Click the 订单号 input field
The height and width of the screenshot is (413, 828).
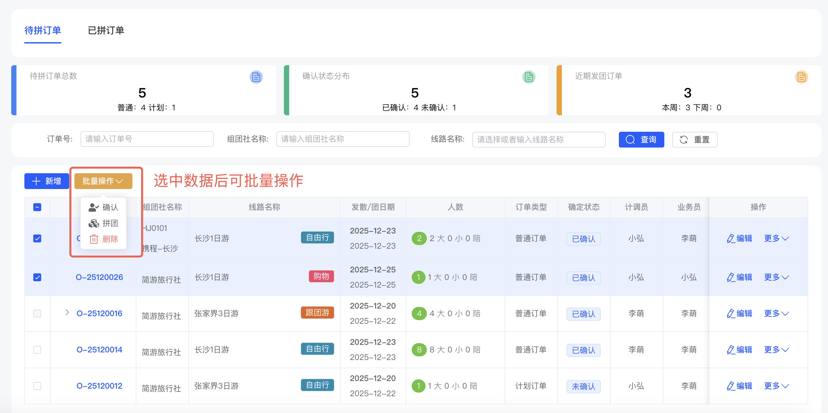point(147,139)
